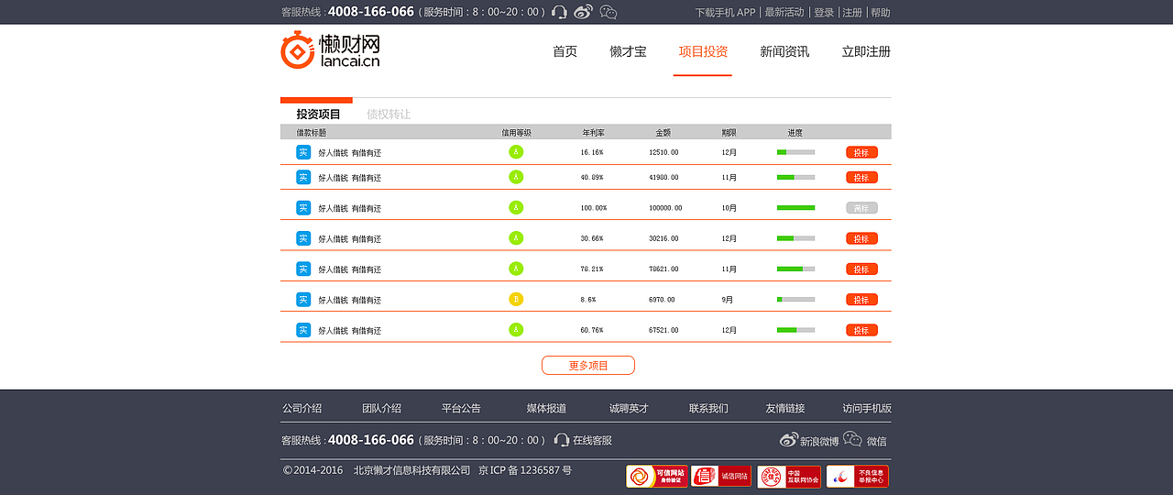
Task: Open 平台公告 footer link
Action: click(x=461, y=408)
